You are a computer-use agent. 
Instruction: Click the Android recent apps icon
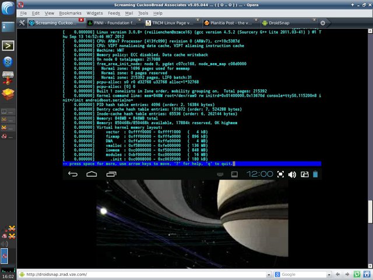coord(111,174)
